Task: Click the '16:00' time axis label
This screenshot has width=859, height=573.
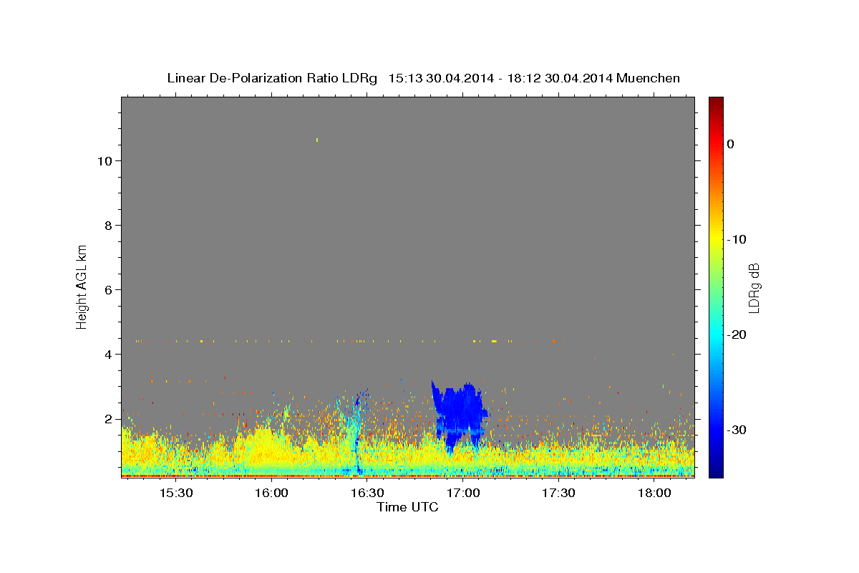Action: [x=271, y=493]
